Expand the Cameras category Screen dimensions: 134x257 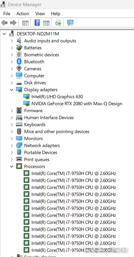[12, 69]
